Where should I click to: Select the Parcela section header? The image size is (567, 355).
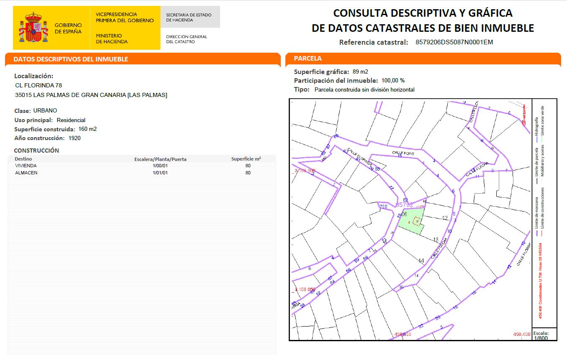pyautogui.click(x=308, y=59)
